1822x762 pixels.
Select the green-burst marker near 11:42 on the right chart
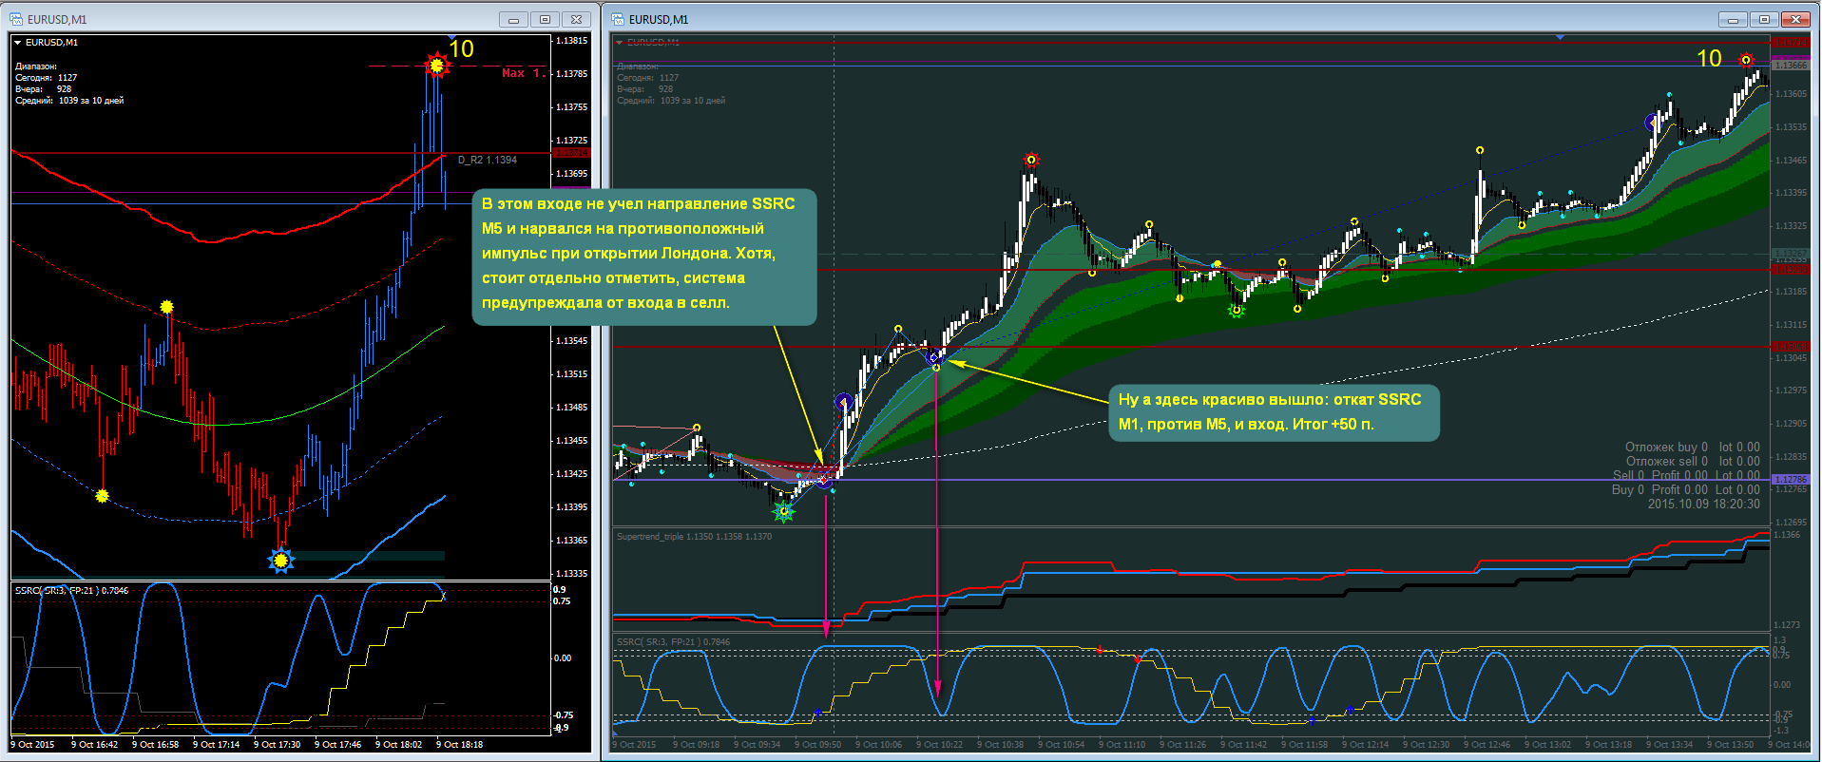coord(1237,310)
